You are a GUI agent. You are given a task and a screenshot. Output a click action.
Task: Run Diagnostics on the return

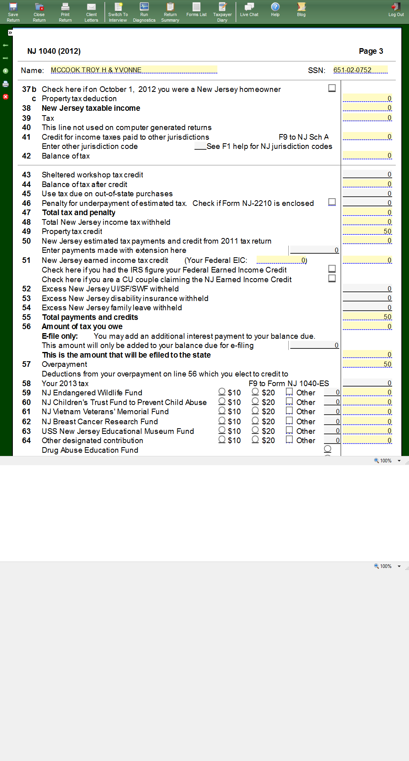click(x=144, y=12)
